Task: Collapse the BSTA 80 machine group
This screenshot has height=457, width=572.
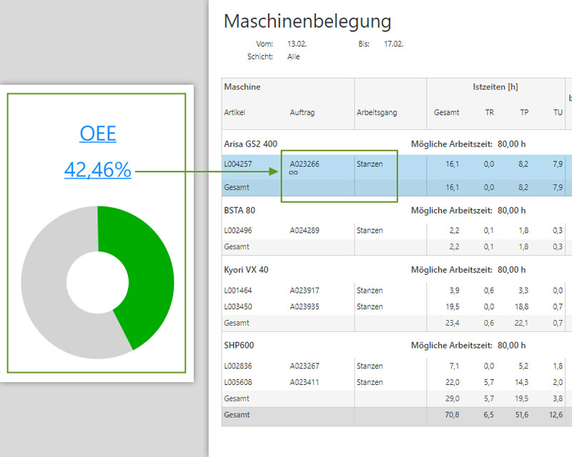Action: 242,210
